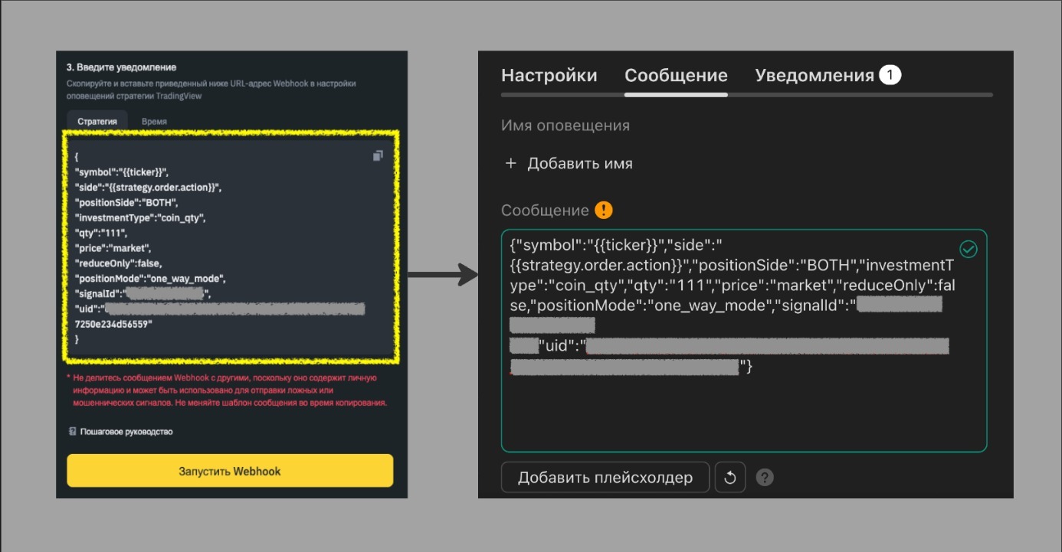Select the Сообщение tab

pyautogui.click(x=676, y=75)
